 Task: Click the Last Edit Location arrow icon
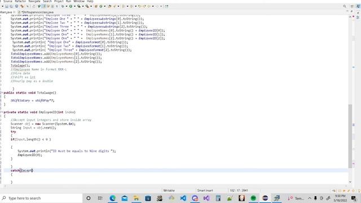140,6
